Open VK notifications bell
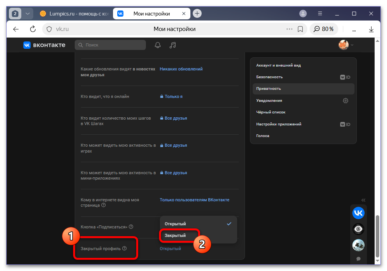 tap(158, 45)
